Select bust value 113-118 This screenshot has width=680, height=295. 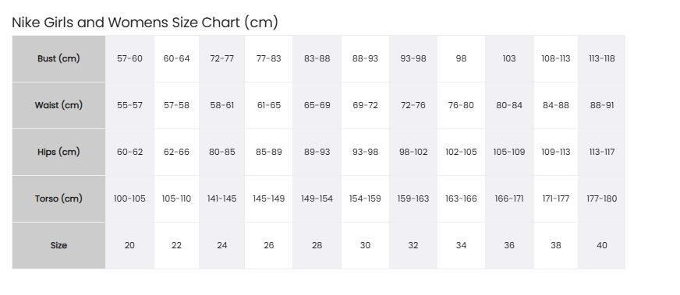(601, 58)
